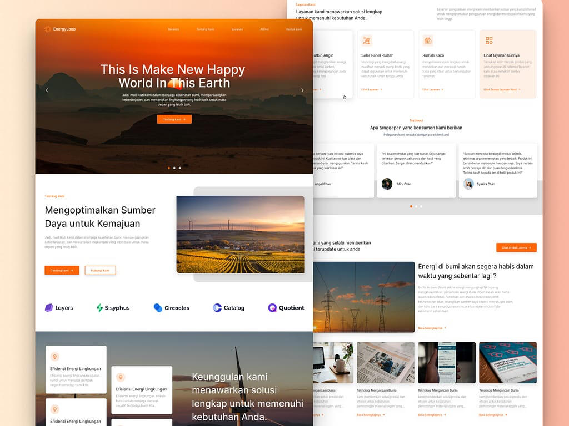Click the Solar Panel Rumah service icon

(x=367, y=40)
